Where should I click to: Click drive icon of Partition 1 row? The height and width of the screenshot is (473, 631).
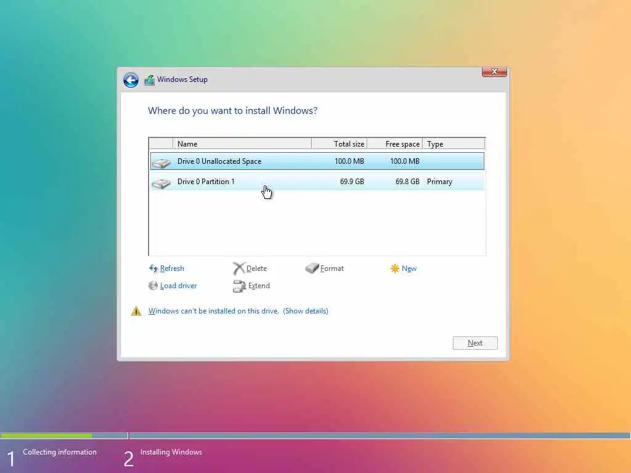[161, 184]
